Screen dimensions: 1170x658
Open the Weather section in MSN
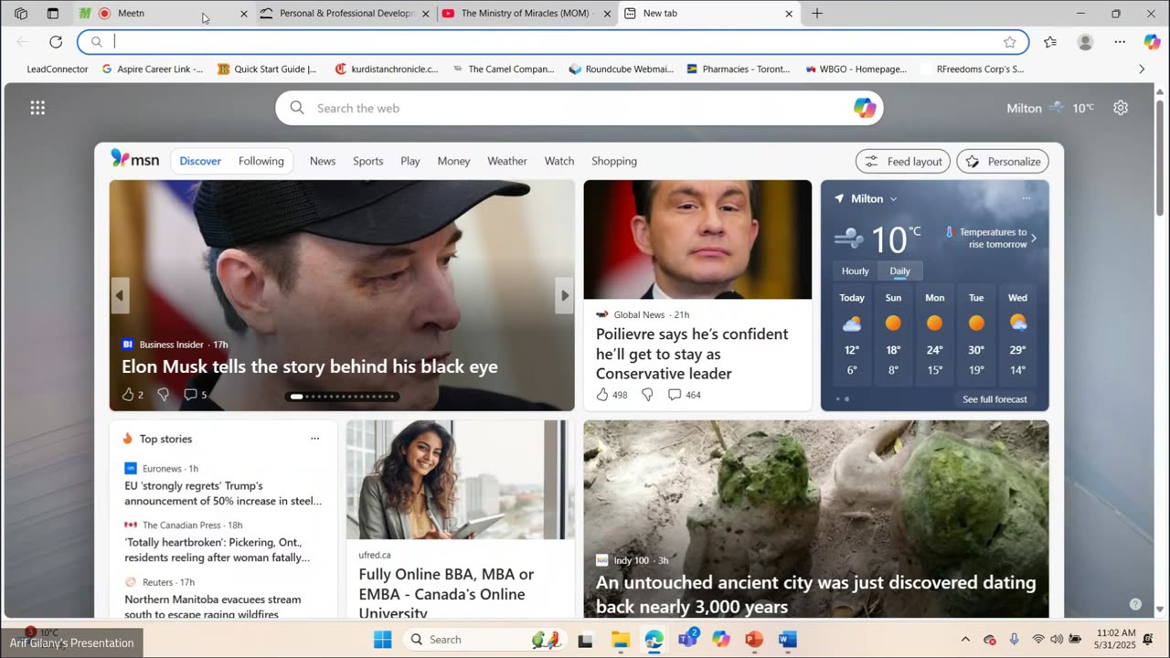click(507, 161)
